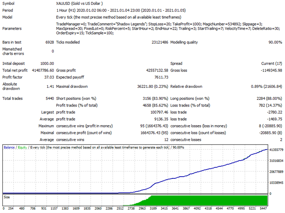Select the chart Y-axis label 31016834
285x213 pixels.
click(276, 161)
